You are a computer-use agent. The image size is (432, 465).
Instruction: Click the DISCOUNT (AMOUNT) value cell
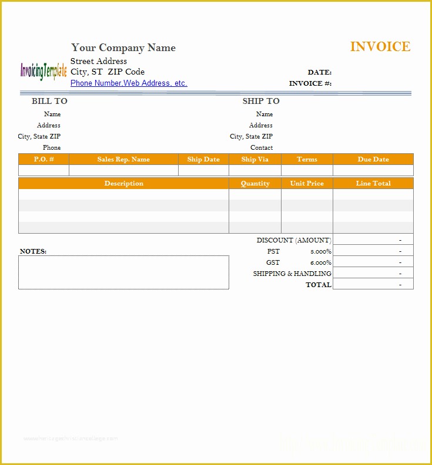(373, 240)
